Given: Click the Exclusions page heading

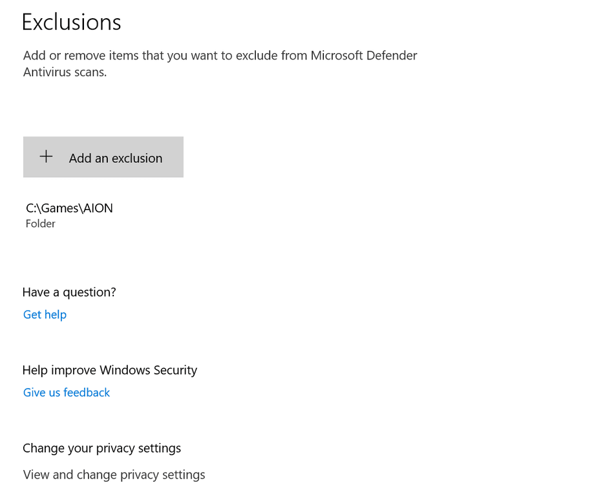Looking at the screenshot, I should 71,22.
